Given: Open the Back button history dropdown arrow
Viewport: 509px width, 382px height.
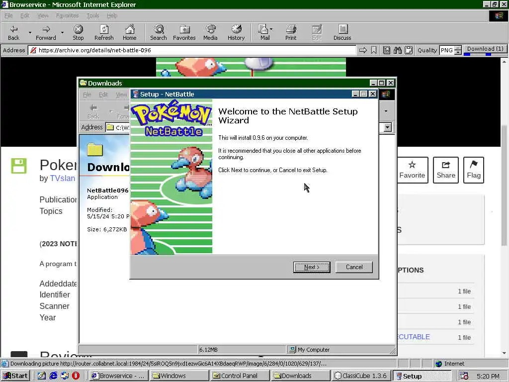Looking at the screenshot, I should (30, 32).
